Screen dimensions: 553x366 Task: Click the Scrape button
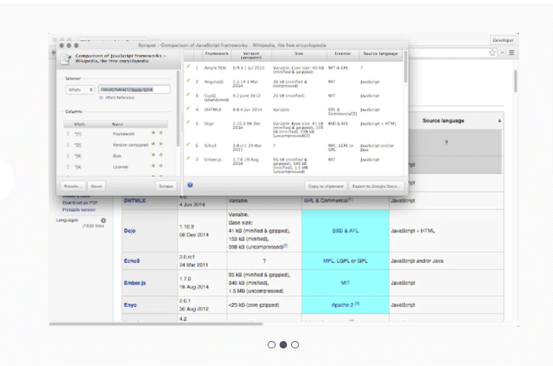166,186
